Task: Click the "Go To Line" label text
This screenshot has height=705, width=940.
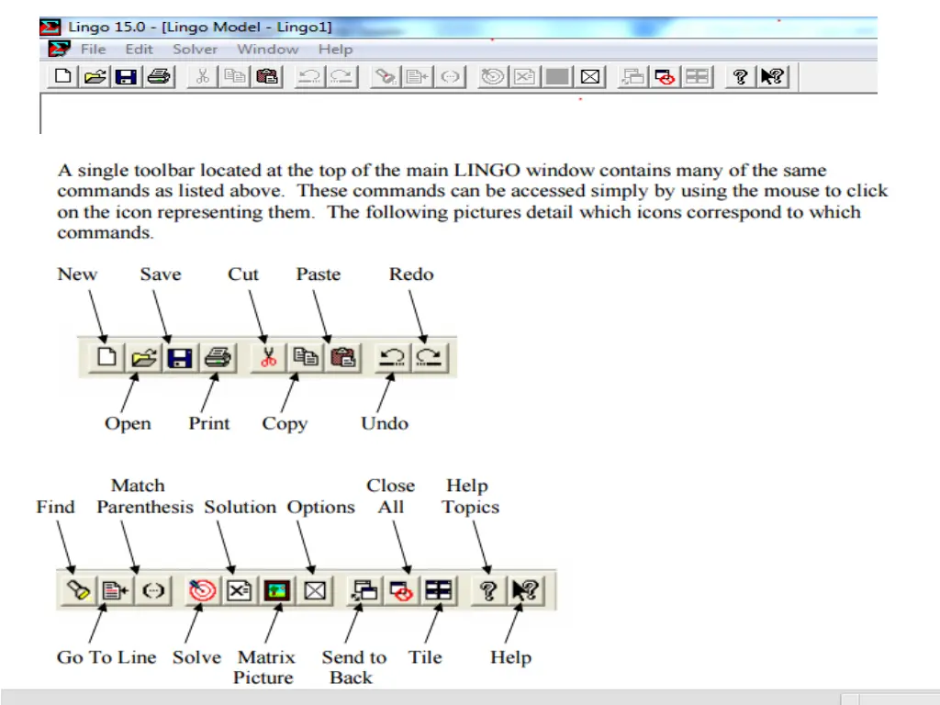Action: coord(106,657)
